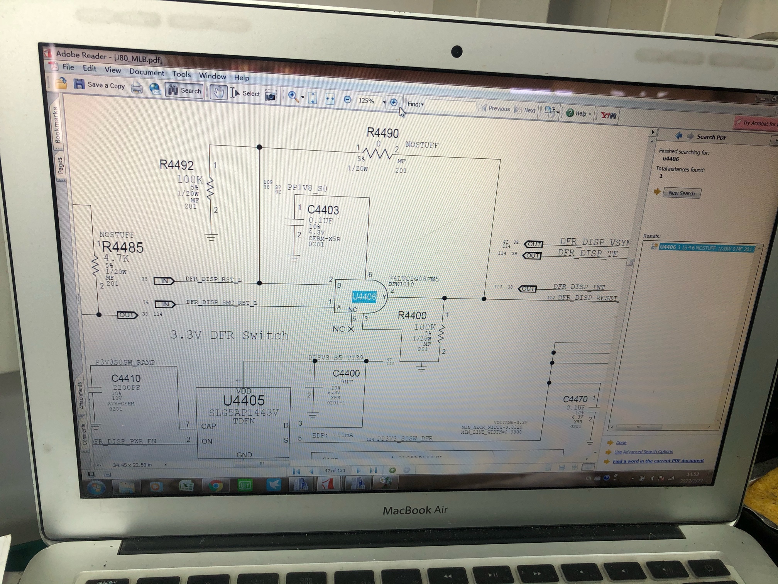Open the zoom percentage dropdown arrow
This screenshot has width=778, height=584.
tap(384, 102)
